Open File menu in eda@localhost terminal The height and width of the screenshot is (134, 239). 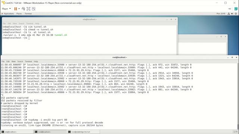pyautogui.click(x=4, y=23)
